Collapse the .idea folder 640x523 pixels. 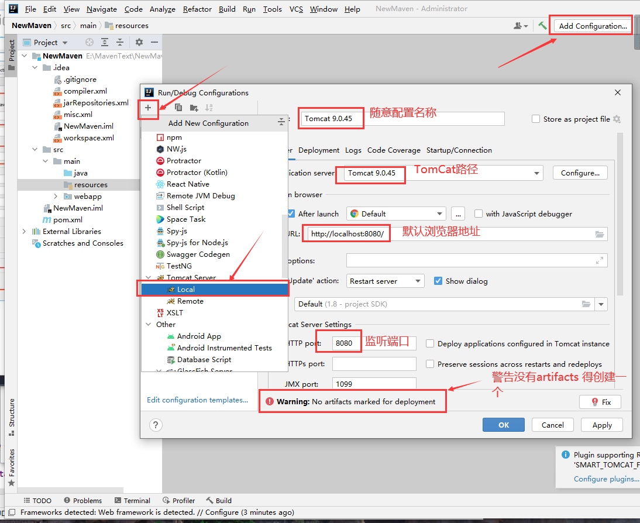click(35, 67)
